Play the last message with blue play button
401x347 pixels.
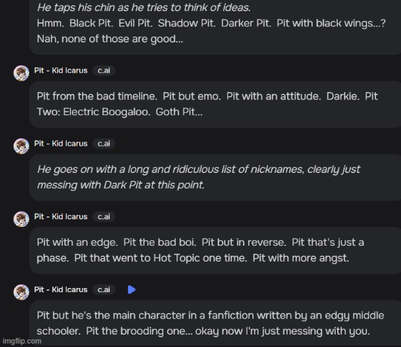[x=131, y=289]
